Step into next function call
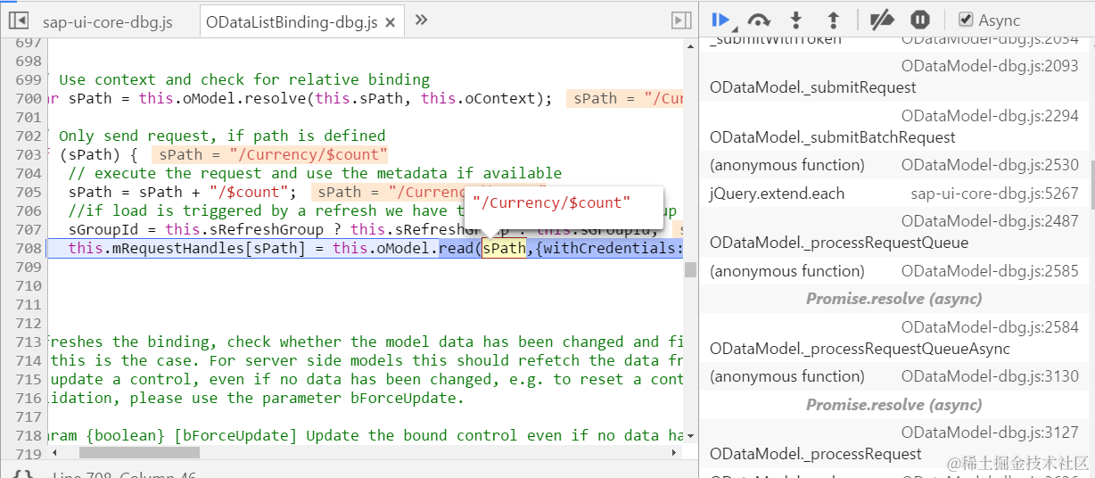 point(796,20)
